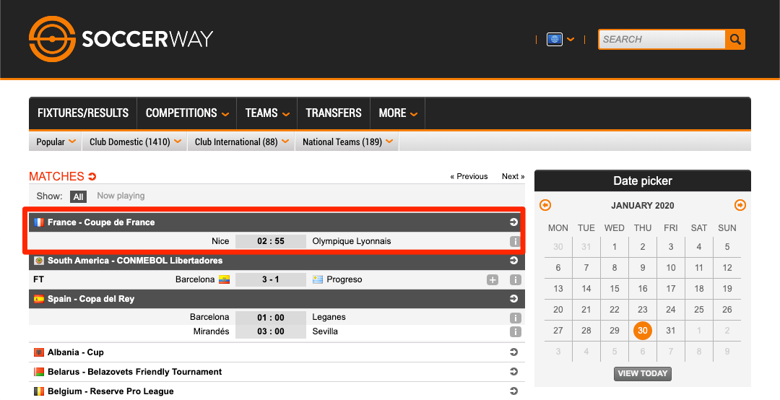Viewport: 780px width, 400px height.
Task: Focus the SEARCH input field
Action: coord(662,39)
